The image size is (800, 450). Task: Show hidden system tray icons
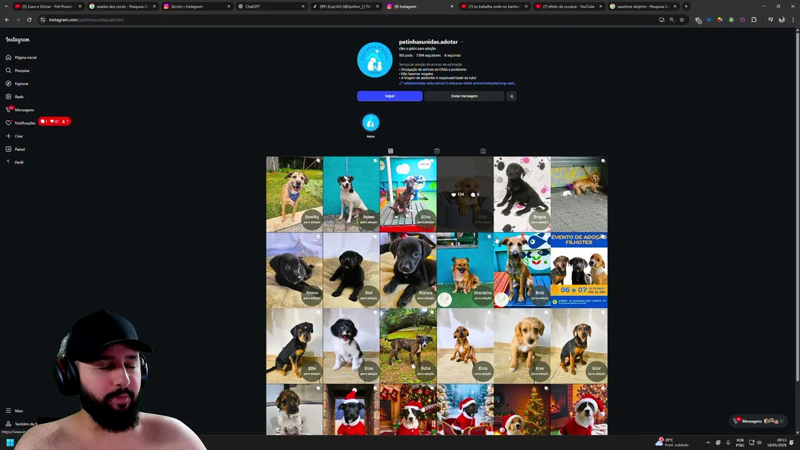(708, 442)
